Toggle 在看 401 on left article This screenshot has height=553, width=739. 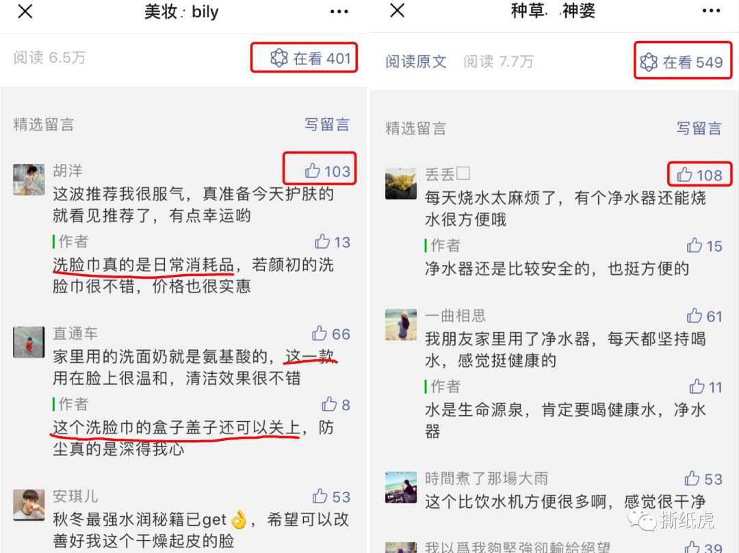(x=310, y=58)
